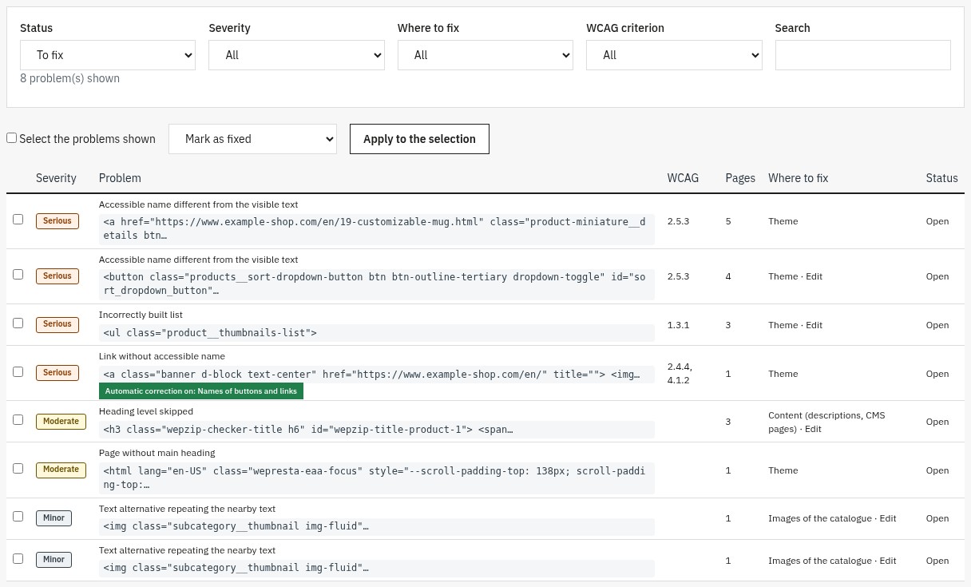Open Edit link for 'Incorrectly built list'
The height and width of the screenshot is (587, 971).
[x=814, y=325]
